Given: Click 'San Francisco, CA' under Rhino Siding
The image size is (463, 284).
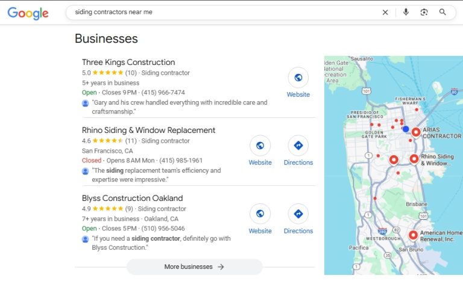Looking at the screenshot, I should [107, 151].
